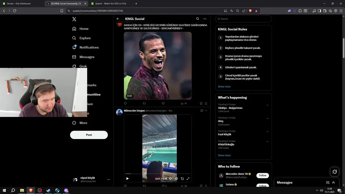Open Brave Rewards triangle icon
Image resolution: width=345 pixels, height=194 pixels.
click(x=256, y=11)
